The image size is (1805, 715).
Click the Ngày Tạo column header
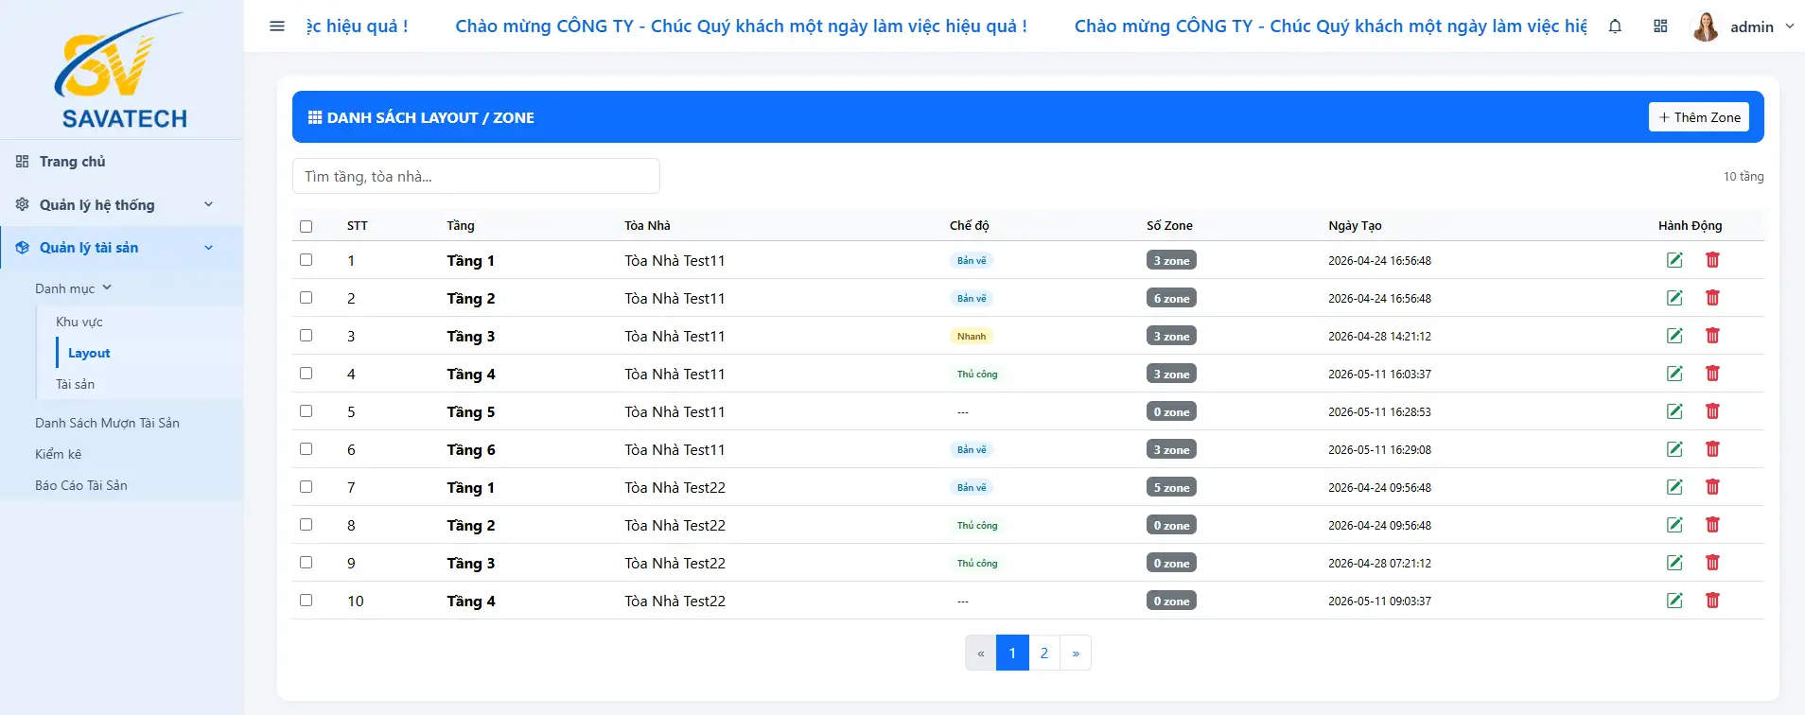click(x=1355, y=225)
